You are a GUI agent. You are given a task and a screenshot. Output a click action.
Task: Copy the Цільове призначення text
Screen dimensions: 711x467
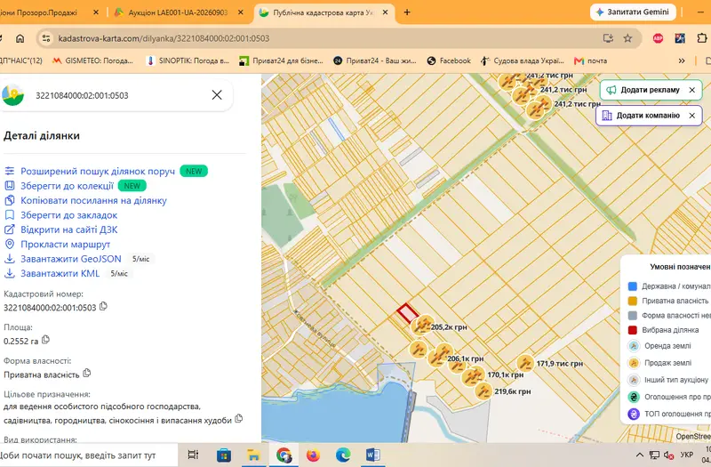click(238, 418)
